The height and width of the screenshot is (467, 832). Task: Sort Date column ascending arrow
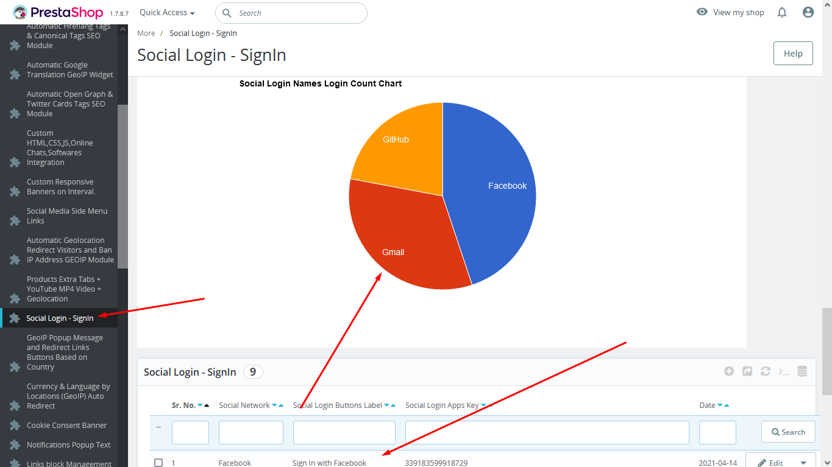click(x=727, y=406)
